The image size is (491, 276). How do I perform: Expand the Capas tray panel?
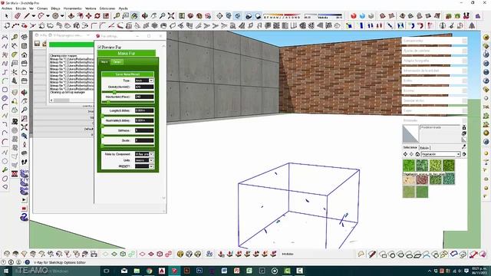point(434,110)
